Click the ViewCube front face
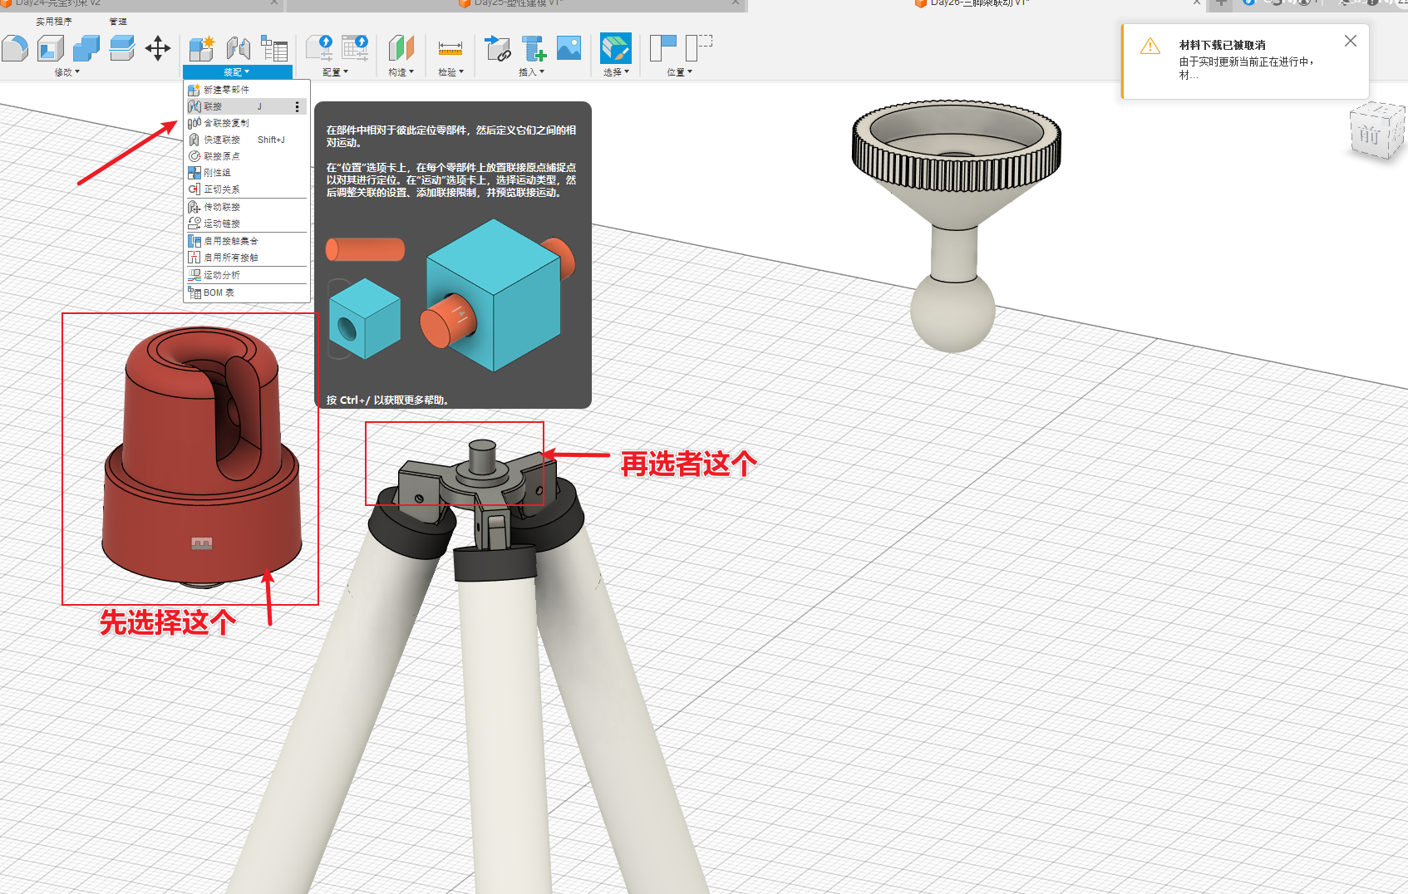 point(1369,135)
